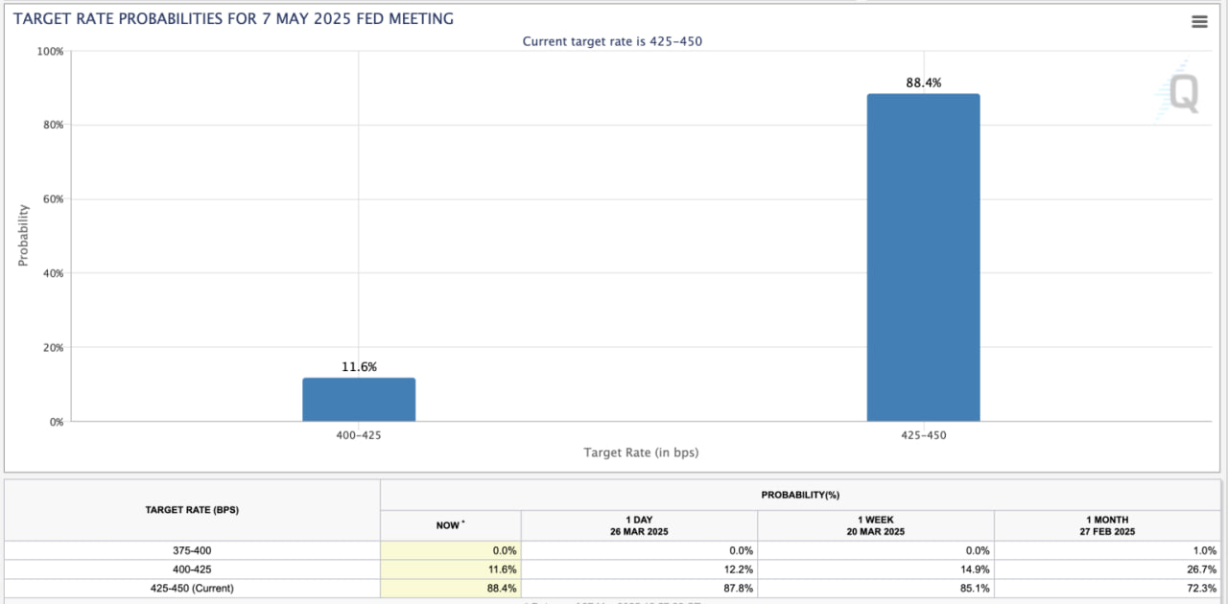Select the '1 WEEK 20 MAR 2025' column header
The image size is (1228, 604).
pyautogui.click(x=875, y=525)
